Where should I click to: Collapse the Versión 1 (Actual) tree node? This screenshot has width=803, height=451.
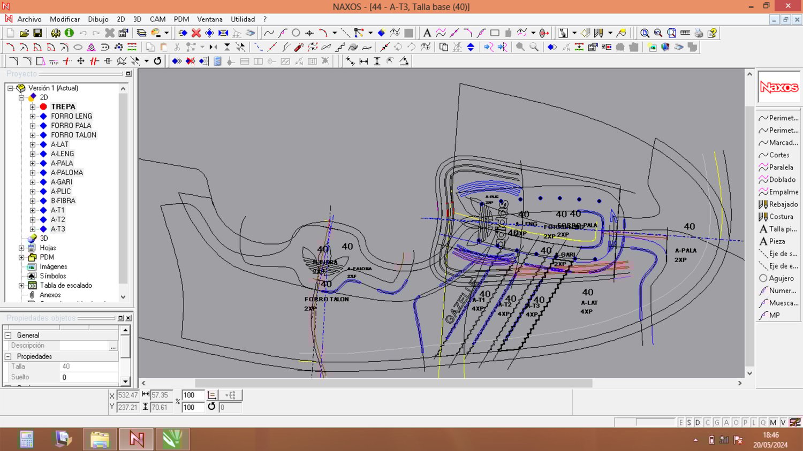(10, 88)
